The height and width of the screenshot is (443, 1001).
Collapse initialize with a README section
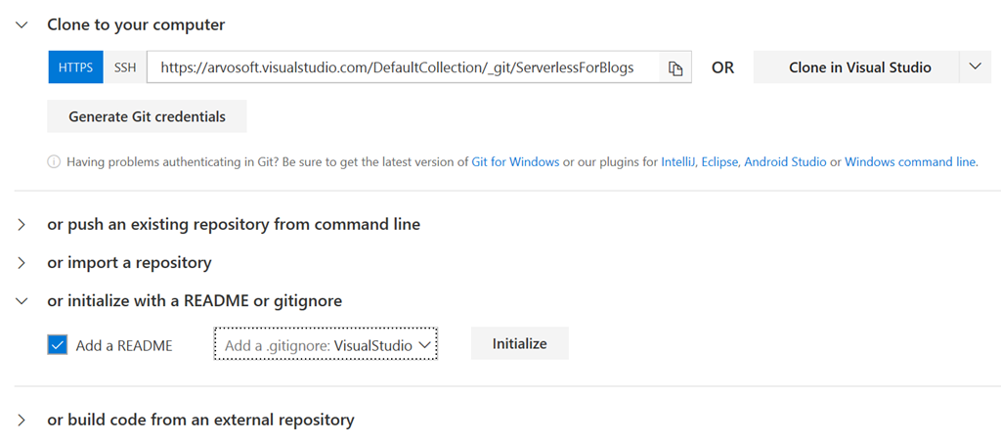[22, 301]
